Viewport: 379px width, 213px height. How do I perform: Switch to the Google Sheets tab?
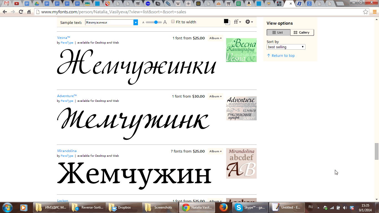coord(238,4)
